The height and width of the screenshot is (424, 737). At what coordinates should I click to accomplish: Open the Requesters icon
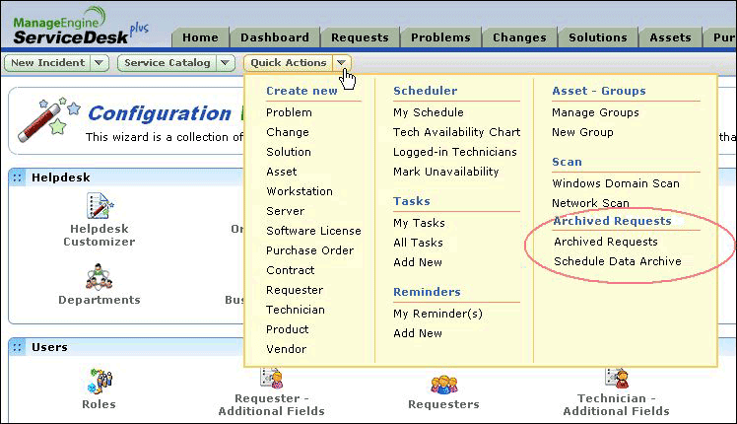tap(442, 383)
